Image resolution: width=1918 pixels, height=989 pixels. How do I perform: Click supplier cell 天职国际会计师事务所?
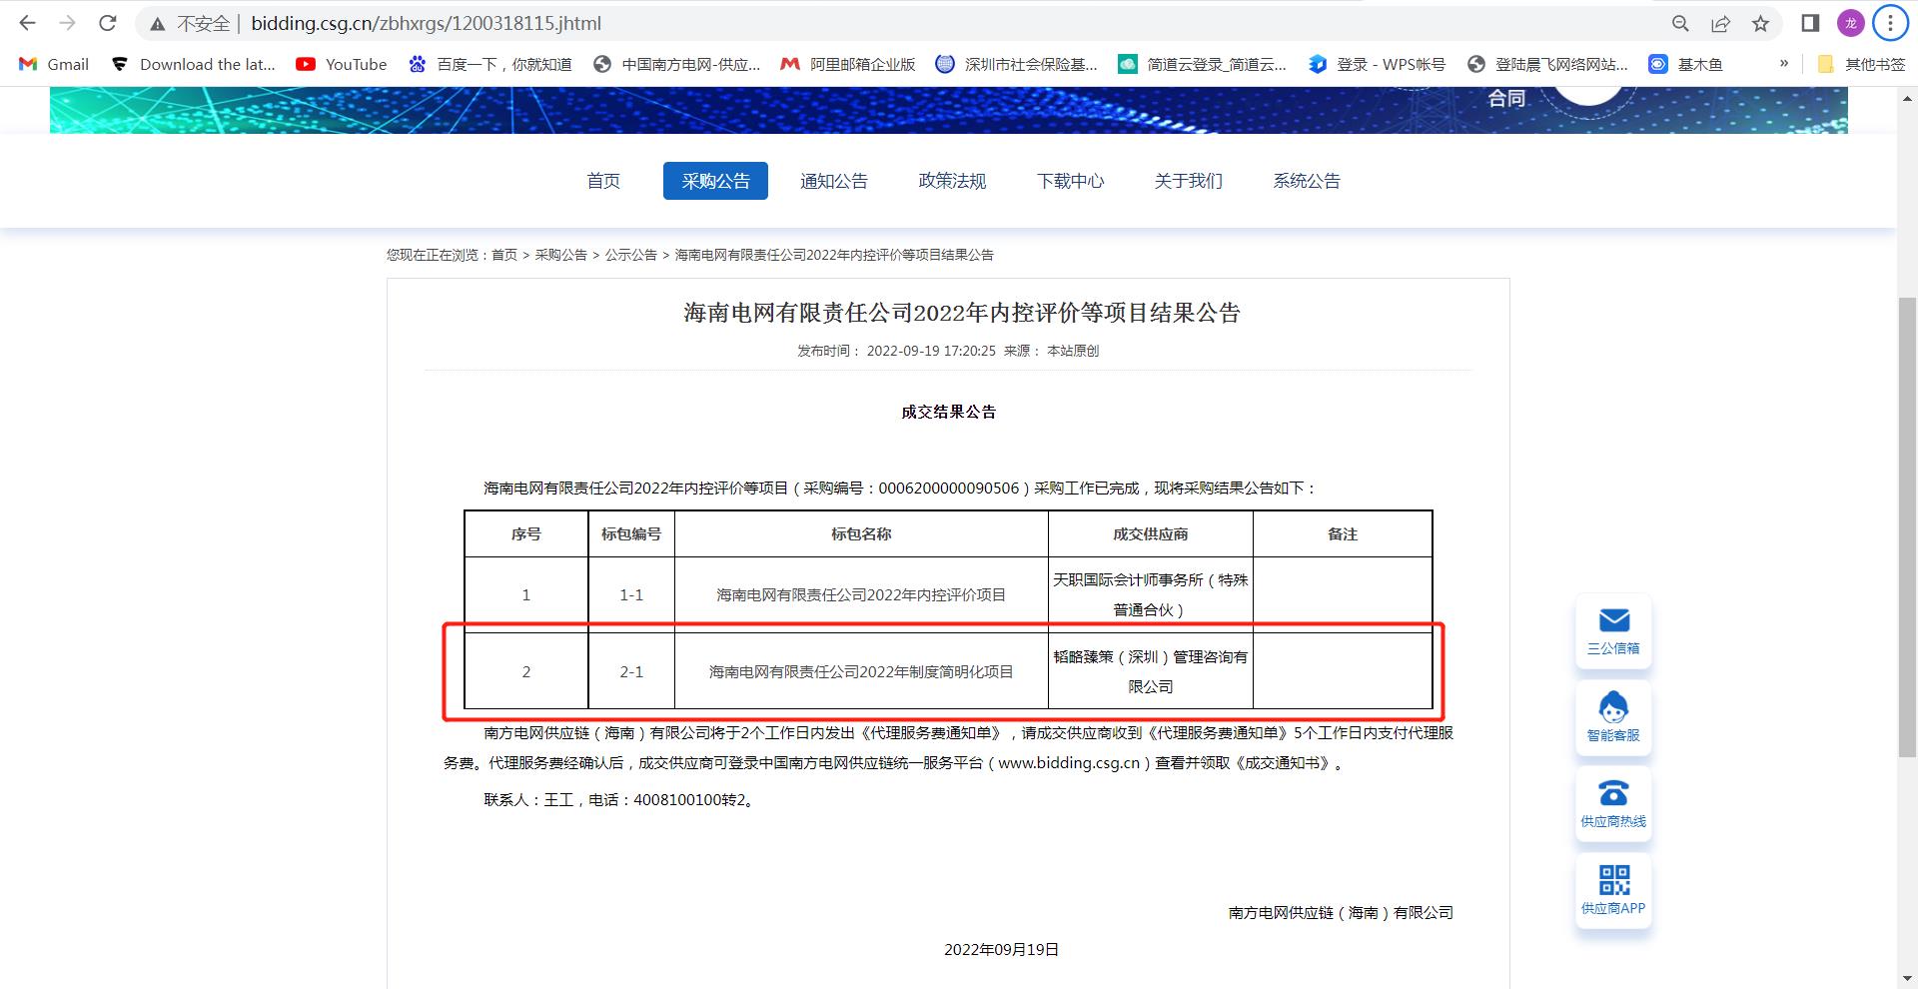click(1151, 594)
